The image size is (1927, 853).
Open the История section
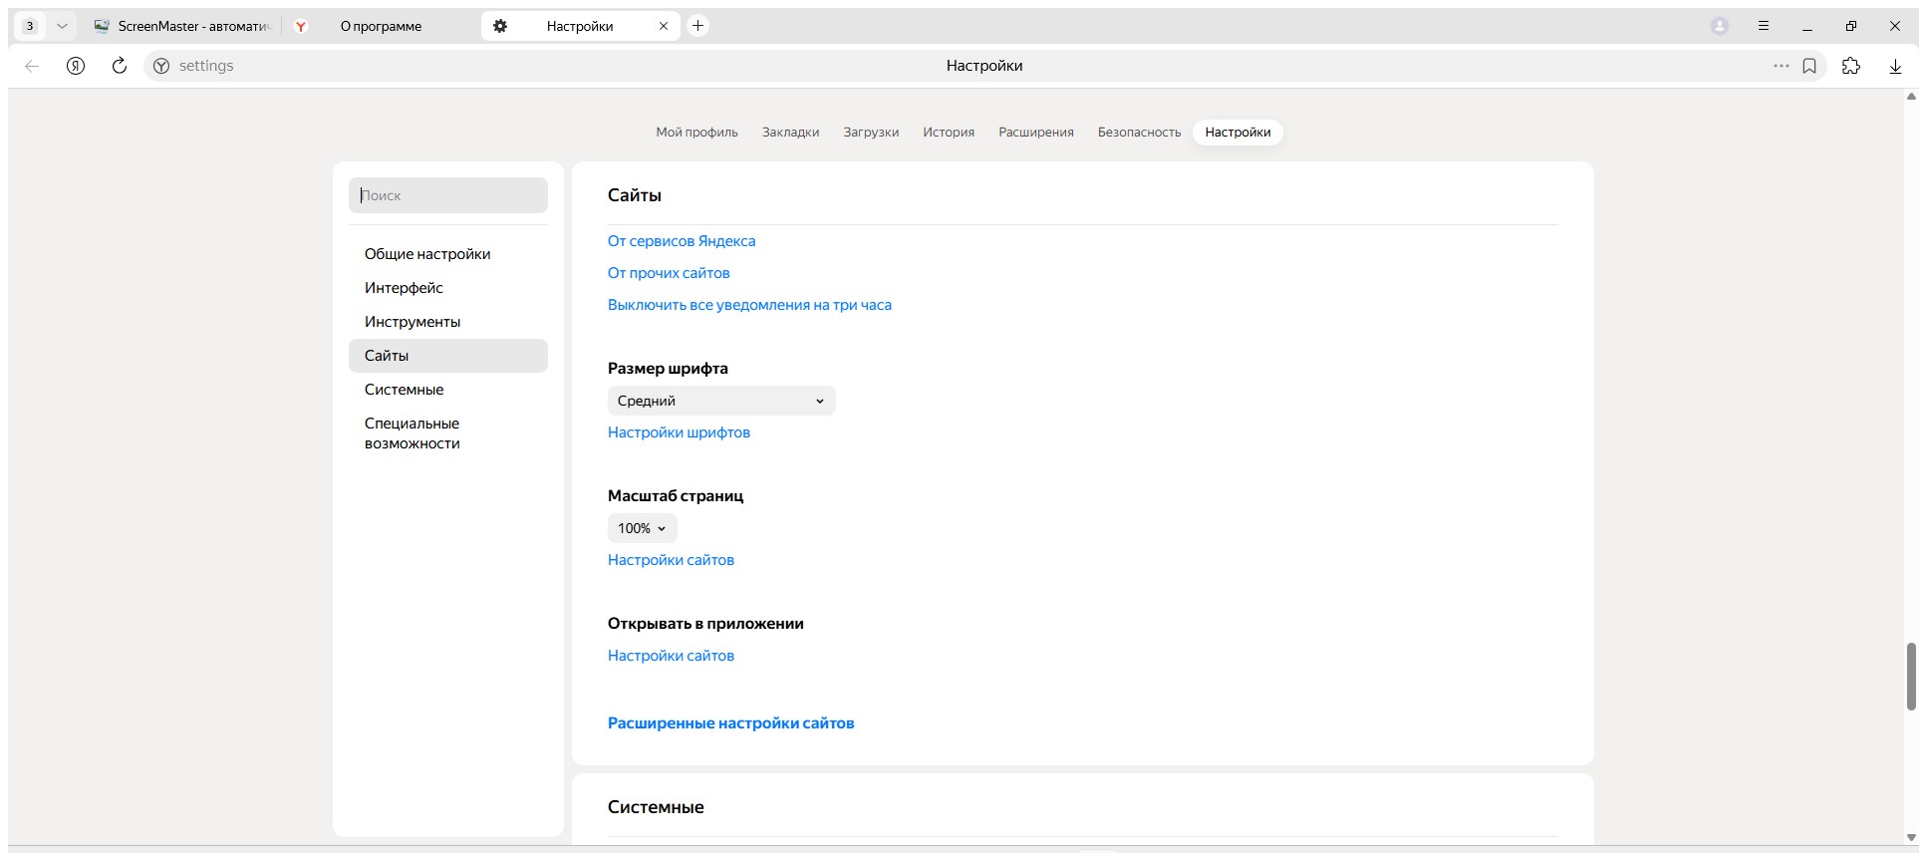click(949, 133)
